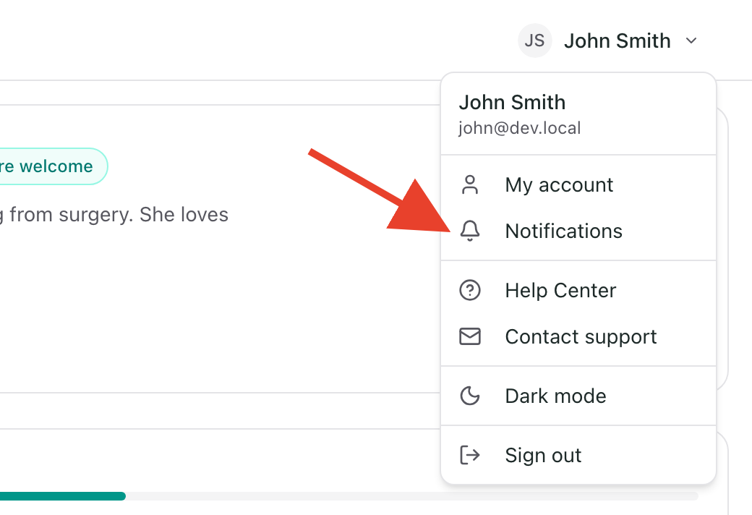Select Contact support in the menu
The height and width of the screenshot is (515, 752).
point(578,336)
